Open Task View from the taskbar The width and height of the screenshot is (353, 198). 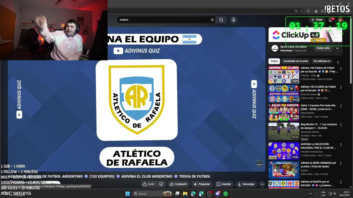(x=177, y=194)
